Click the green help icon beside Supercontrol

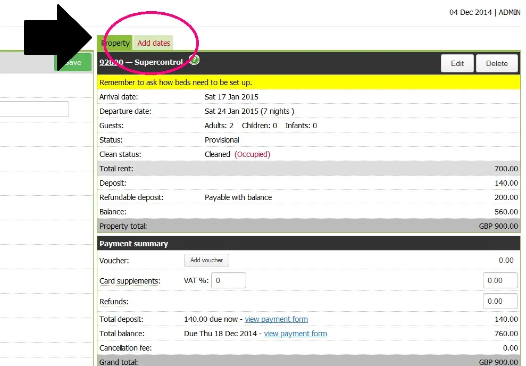click(194, 60)
